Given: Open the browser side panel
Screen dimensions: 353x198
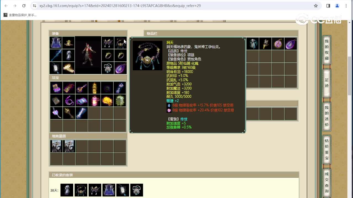Looking at the screenshot, I should [328, 6].
